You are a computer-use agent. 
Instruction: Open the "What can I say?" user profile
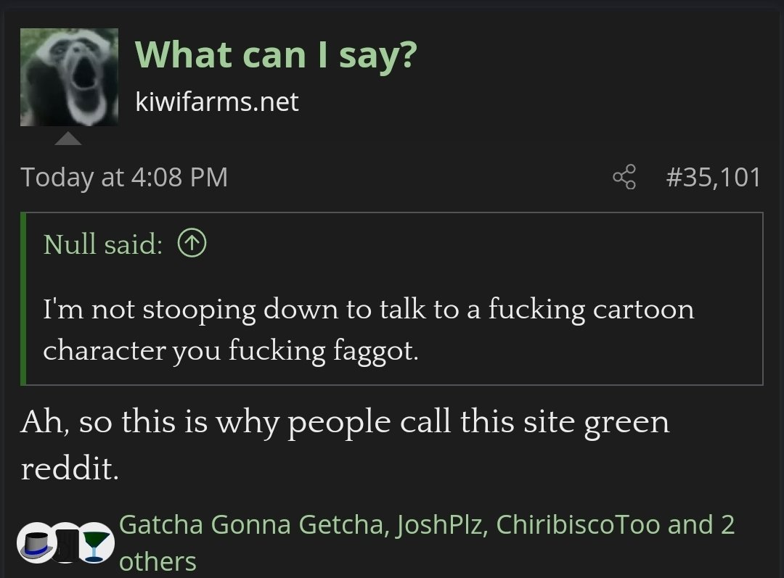tap(276, 54)
